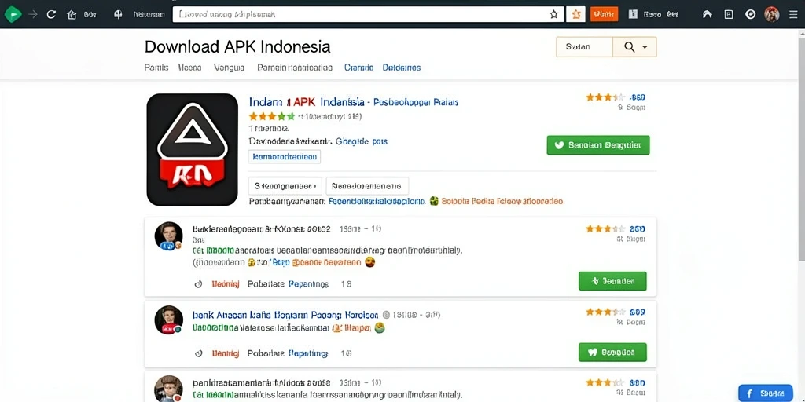Click the star rating under the app title

[x=272, y=116]
